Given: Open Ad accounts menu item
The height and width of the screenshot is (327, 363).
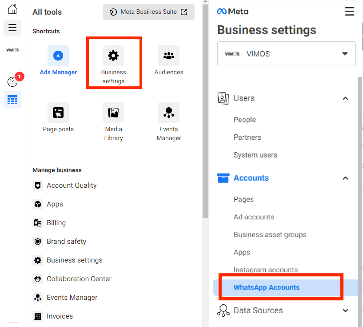Looking at the screenshot, I should 254,217.
